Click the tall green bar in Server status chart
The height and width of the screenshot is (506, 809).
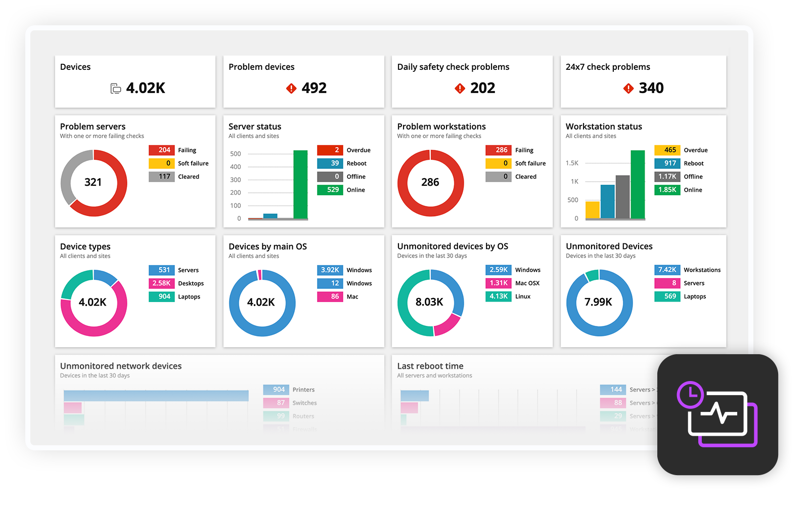point(300,184)
